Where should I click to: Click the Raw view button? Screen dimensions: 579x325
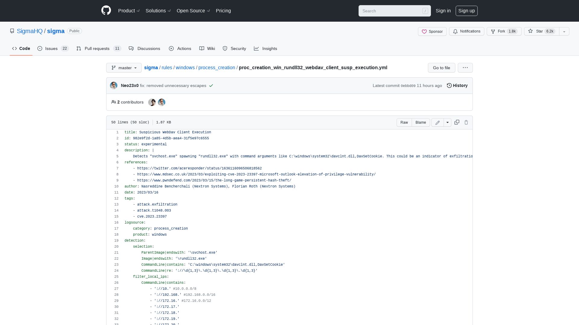404,122
